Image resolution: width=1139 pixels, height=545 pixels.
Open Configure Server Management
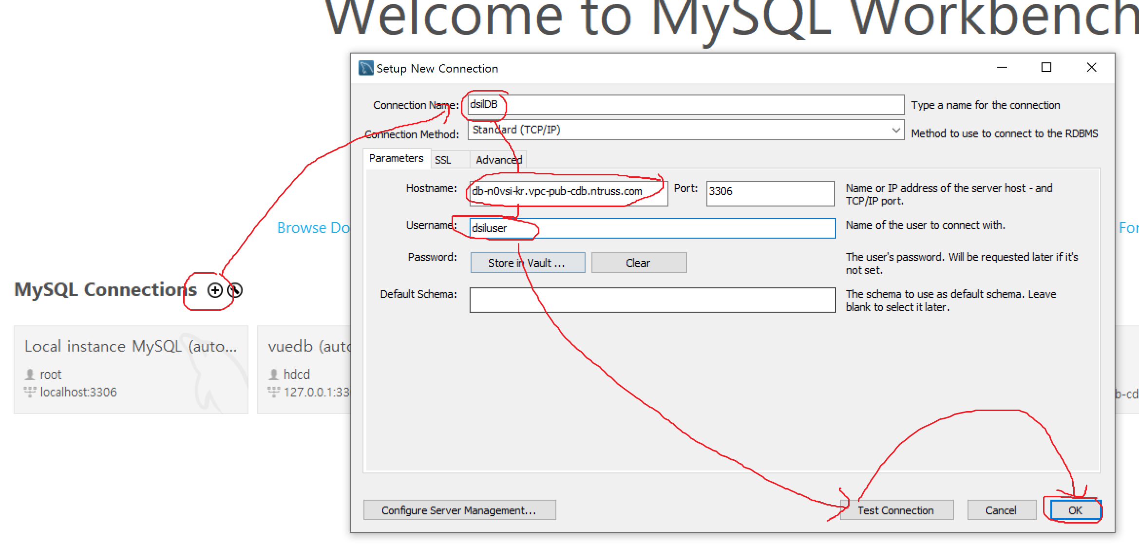459,510
